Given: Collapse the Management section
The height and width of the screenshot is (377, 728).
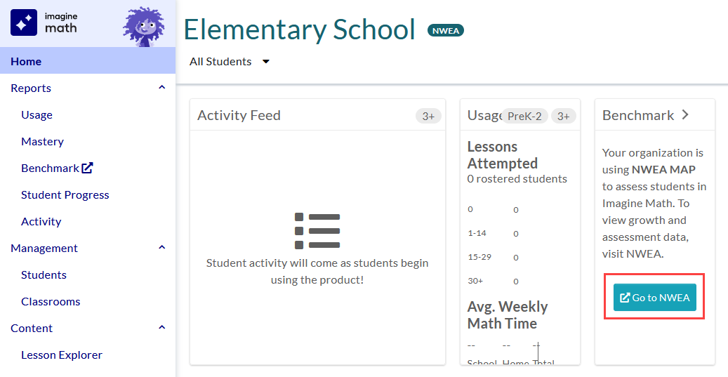Looking at the screenshot, I should coord(162,248).
